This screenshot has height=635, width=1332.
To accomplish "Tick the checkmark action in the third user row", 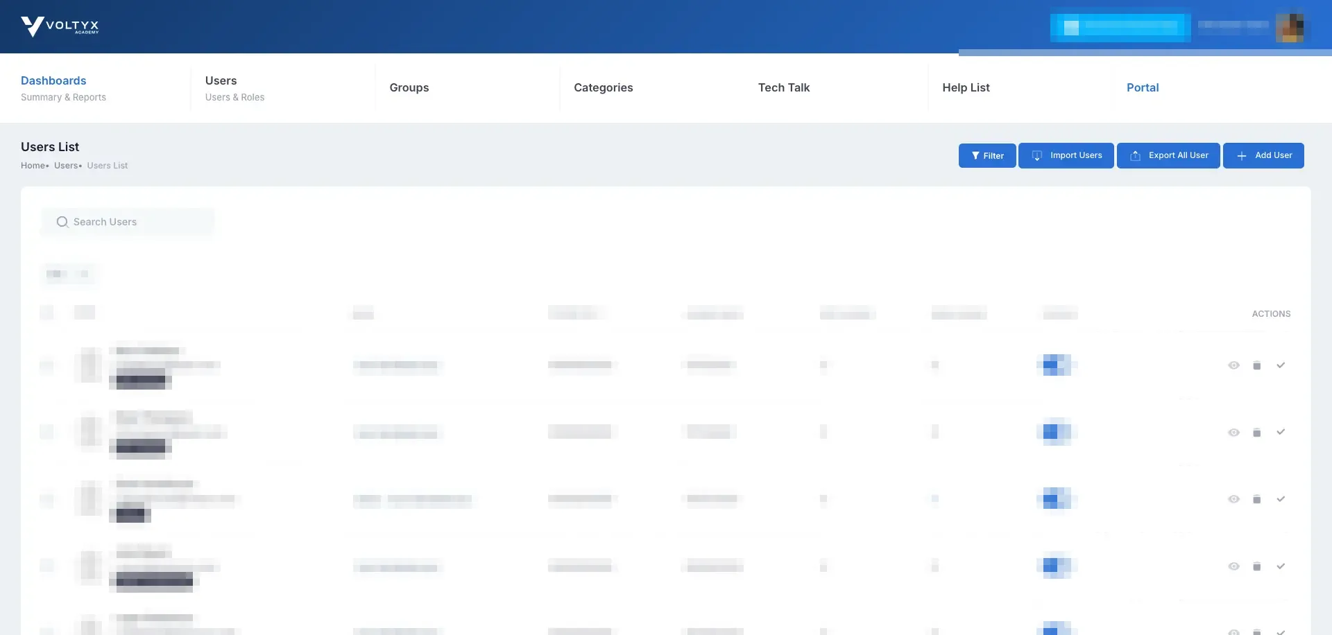I will coord(1281,499).
